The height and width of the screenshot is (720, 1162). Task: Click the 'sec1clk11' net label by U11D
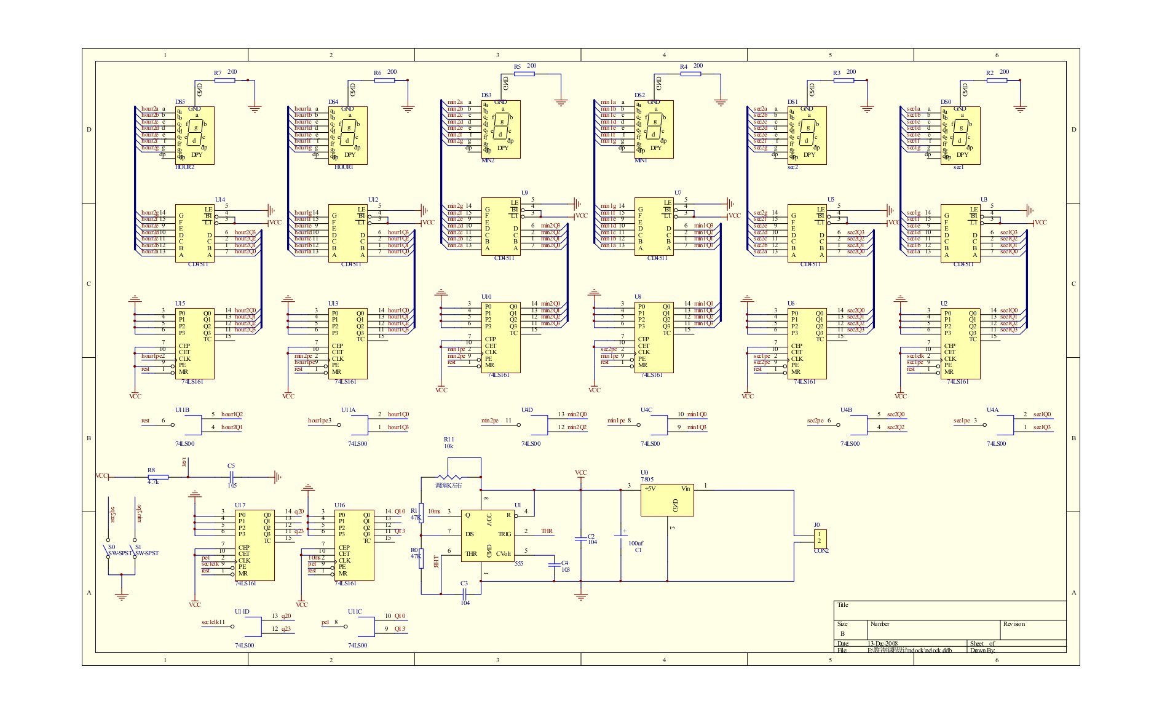[213, 622]
